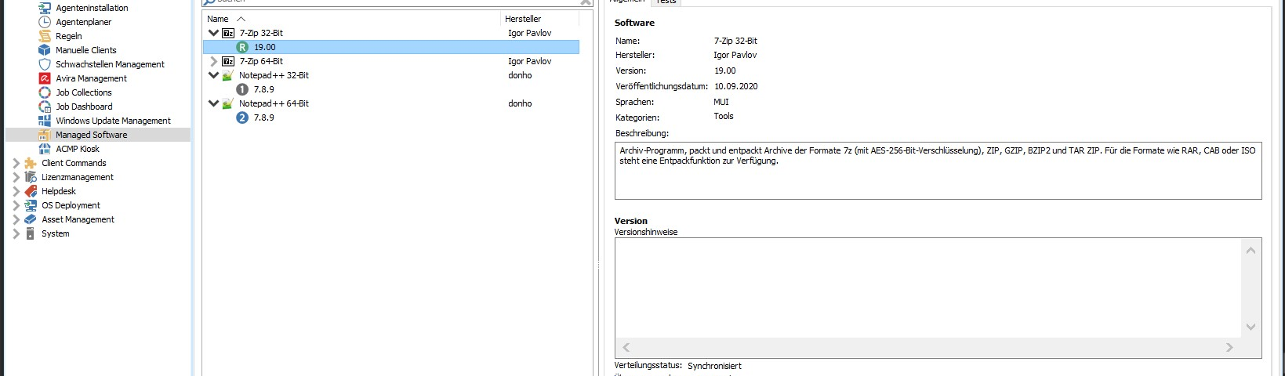This screenshot has width=1285, height=376.
Task: Click the red Avira Management icon
Action: [45, 78]
